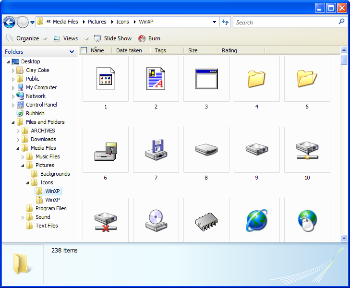This screenshot has height=288, width=350.
Task: Expand the ARCHIVES folder node
Action: coord(18,131)
